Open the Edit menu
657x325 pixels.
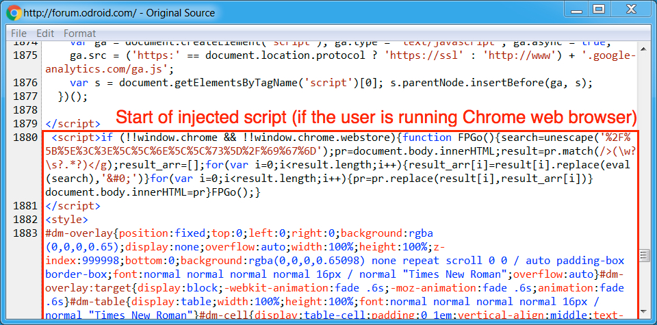(45, 33)
